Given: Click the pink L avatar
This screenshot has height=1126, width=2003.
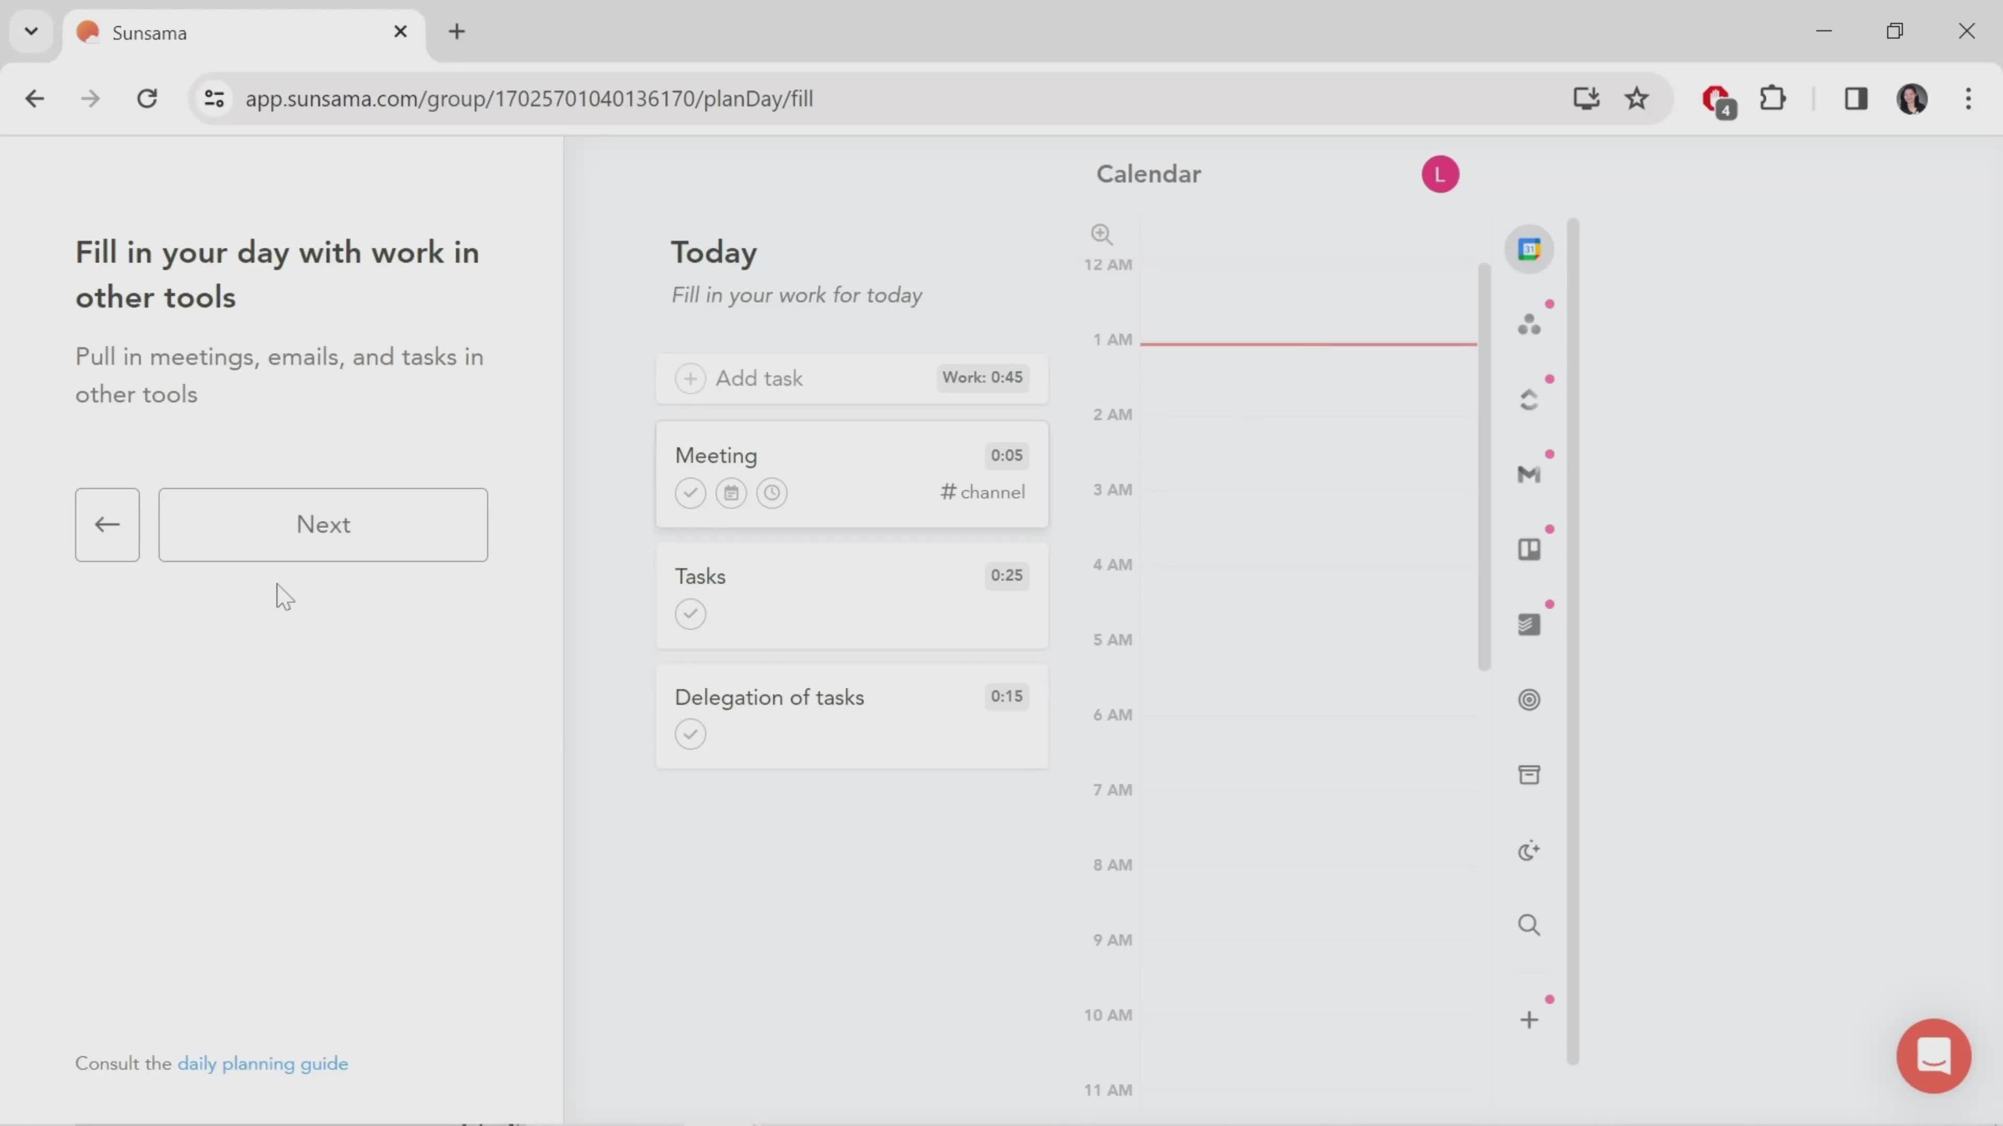Looking at the screenshot, I should pyautogui.click(x=1440, y=174).
